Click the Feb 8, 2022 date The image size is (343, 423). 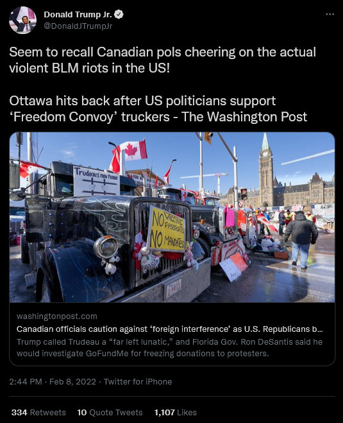tap(72, 382)
